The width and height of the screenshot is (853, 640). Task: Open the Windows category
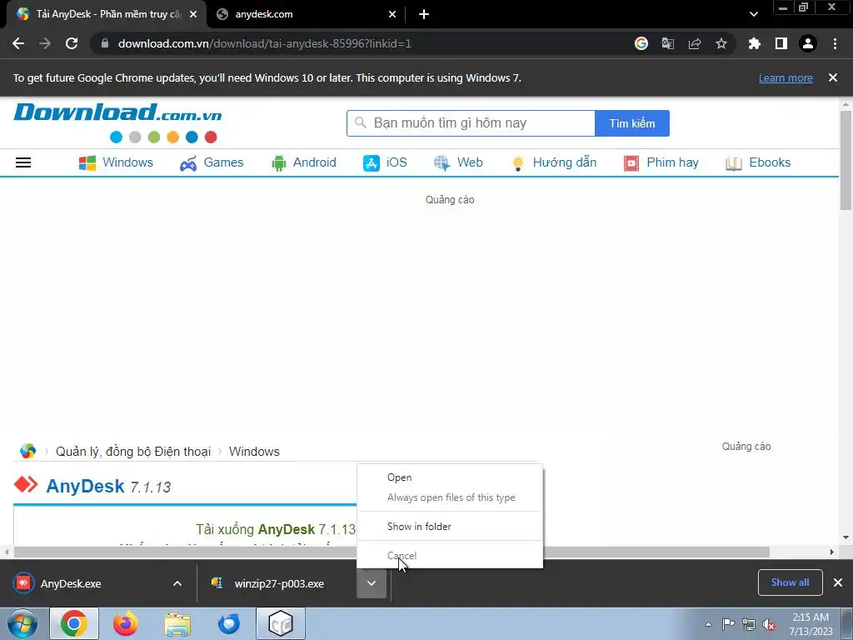pyautogui.click(x=116, y=162)
